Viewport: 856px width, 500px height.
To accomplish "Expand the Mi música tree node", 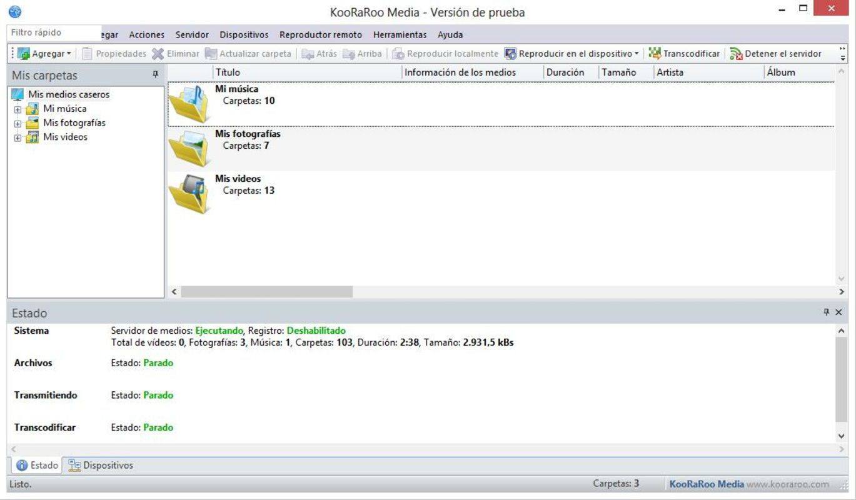I will (x=18, y=109).
